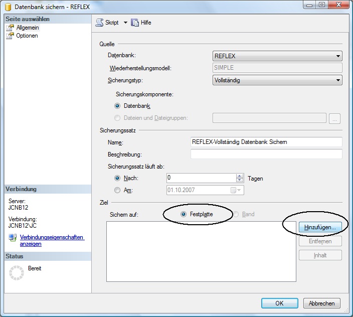This screenshot has width=353, height=317.
Task: Click the Sicherungssatz läuft ab label
Action: coord(136,167)
